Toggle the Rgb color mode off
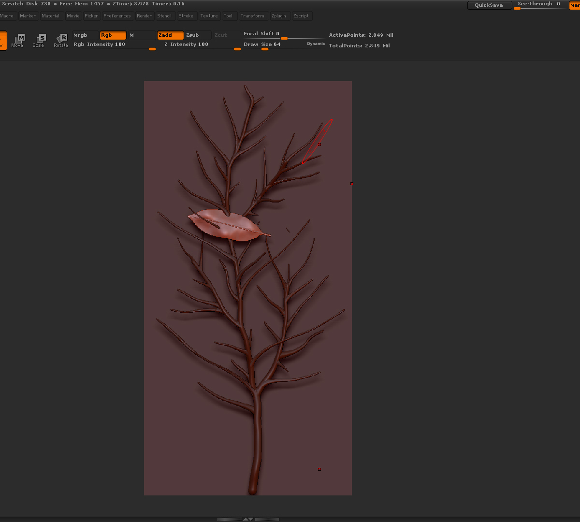The width and height of the screenshot is (580, 522). (x=113, y=35)
